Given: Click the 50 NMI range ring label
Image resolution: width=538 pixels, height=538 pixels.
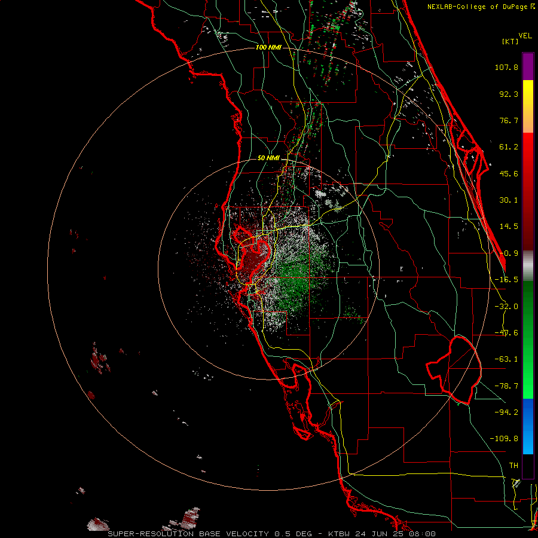Looking at the screenshot, I should coord(268,158).
